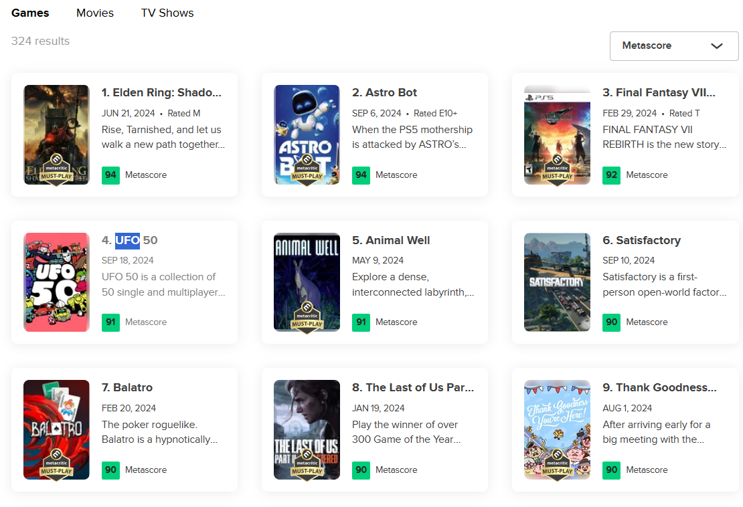Open Balatro cover thumbnail
Screen dimensions: 743x507
tap(56, 430)
